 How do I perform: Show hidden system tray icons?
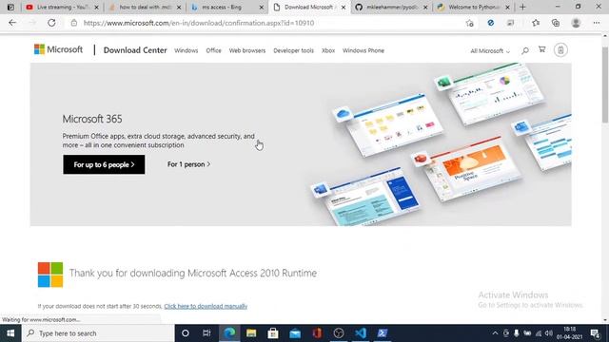point(495,333)
